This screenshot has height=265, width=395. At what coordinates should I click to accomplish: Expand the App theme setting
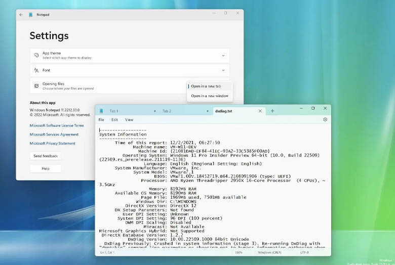tap(223, 56)
